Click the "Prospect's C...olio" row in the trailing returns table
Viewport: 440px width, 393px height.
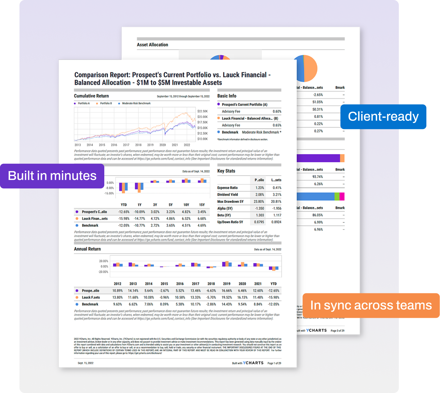pos(142,212)
